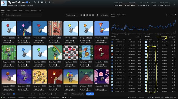Click the X (Twitter) icon in the header
The width and height of the screenshot is (178, 99).
point(46,2)
